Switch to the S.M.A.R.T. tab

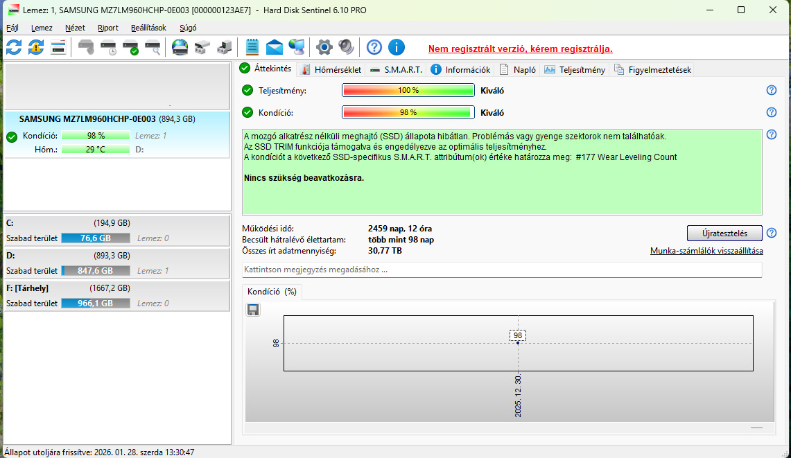click(x=397, y=70)
